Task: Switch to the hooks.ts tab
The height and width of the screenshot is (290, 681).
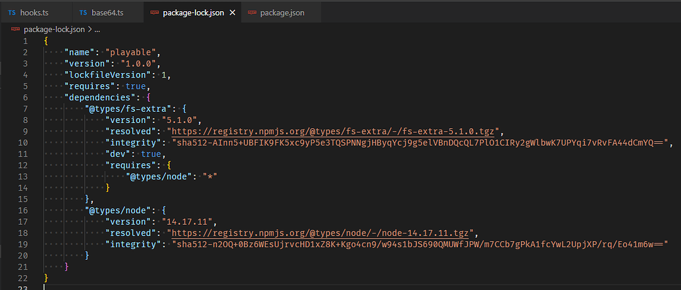Action: [34, 12]
